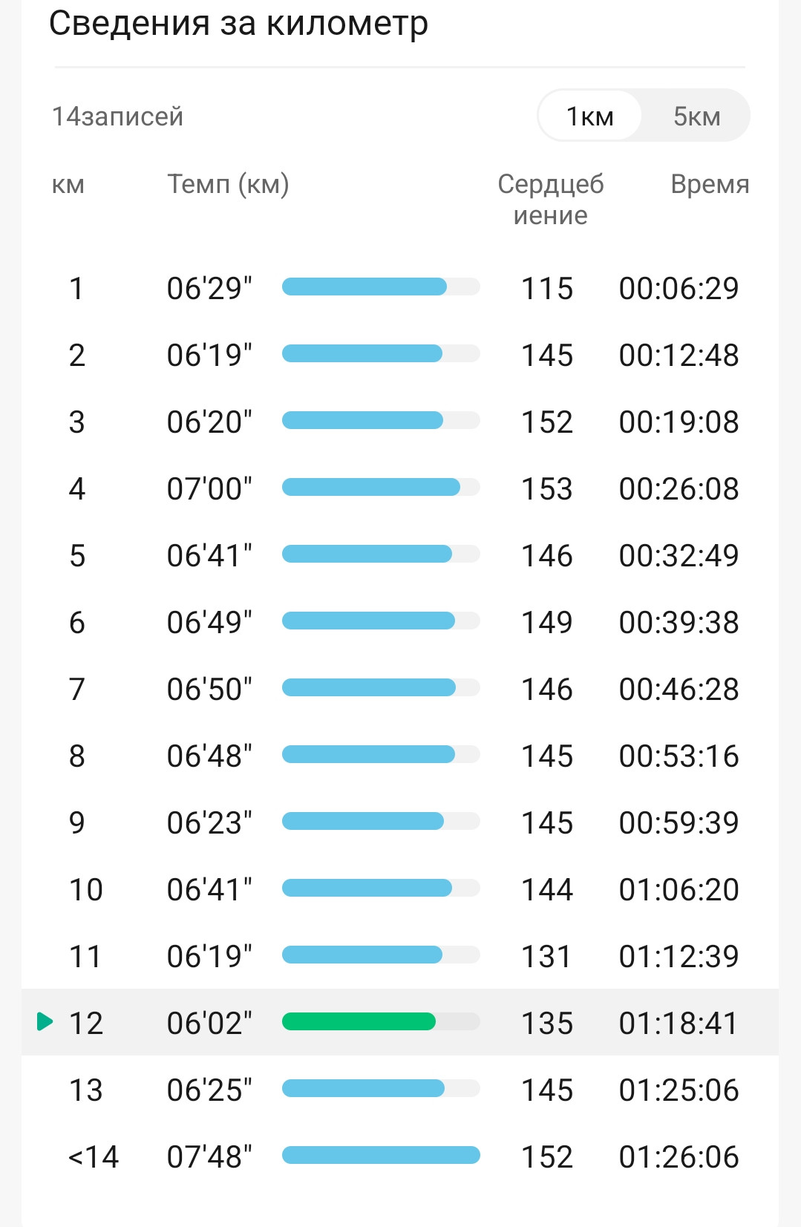
Task: Tap the Время column header
Action: [710, 184]
